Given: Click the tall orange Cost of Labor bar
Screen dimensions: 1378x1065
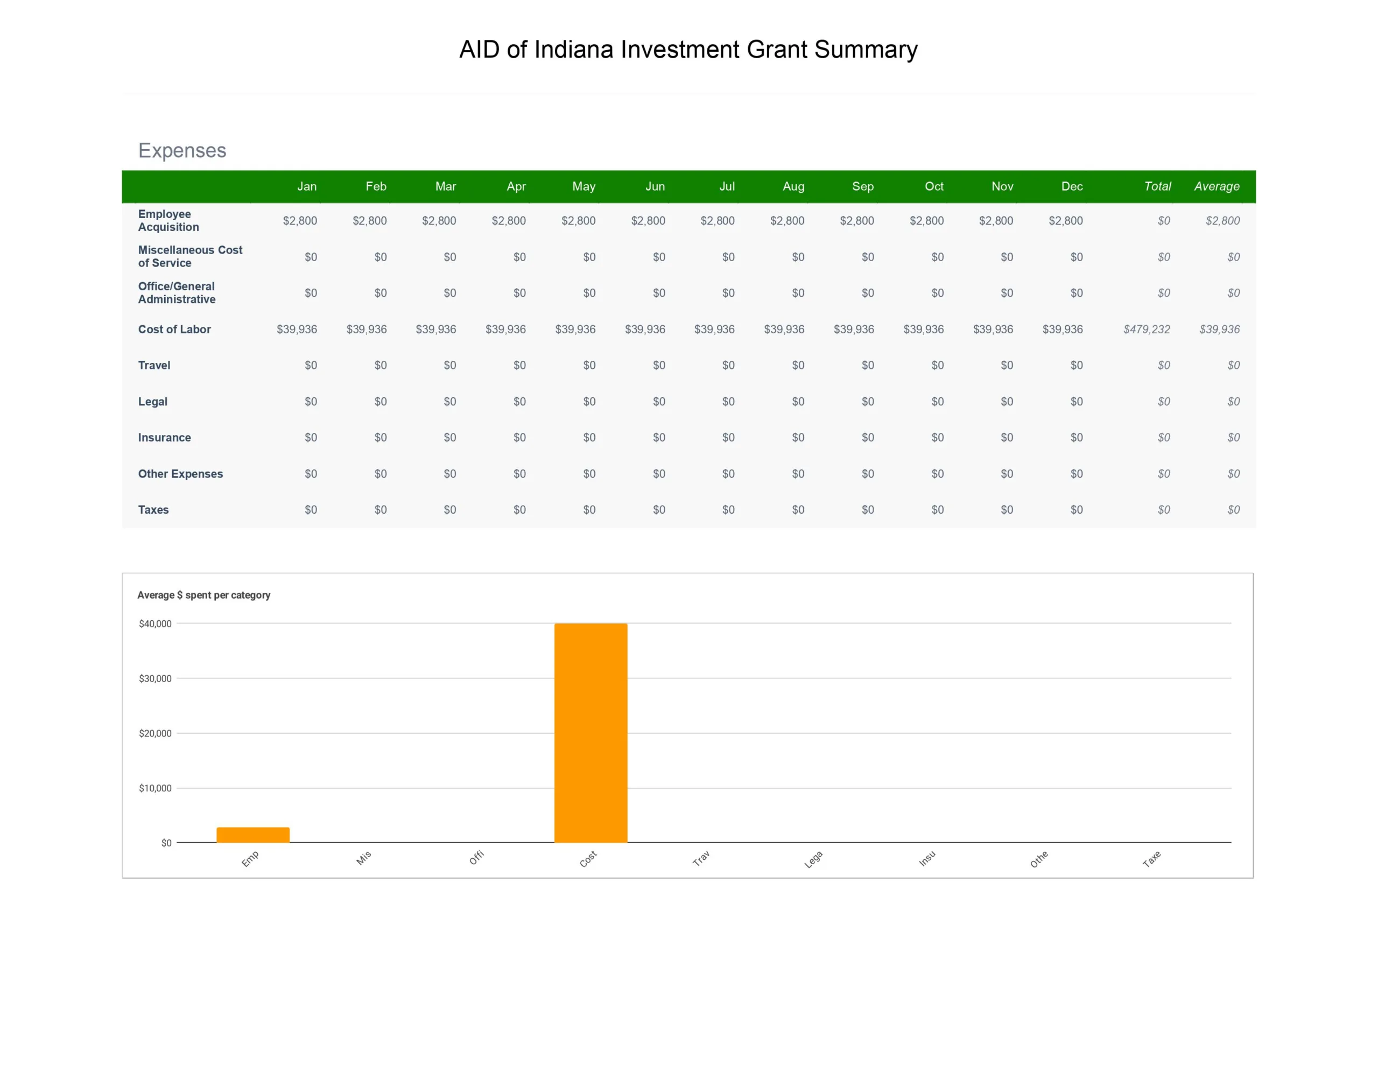Looking at the screenshot, I should [590, 733].
